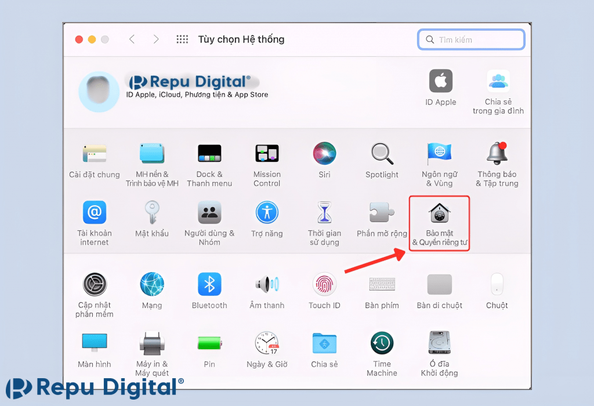Open Ngôn ngữ & Vùng settings

[x=439, y=154]
